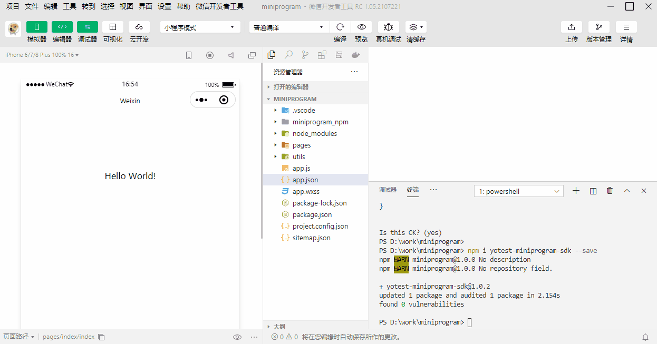
Task: Open the 普通编译 compile mode dropdown
Action: point(289,27)
